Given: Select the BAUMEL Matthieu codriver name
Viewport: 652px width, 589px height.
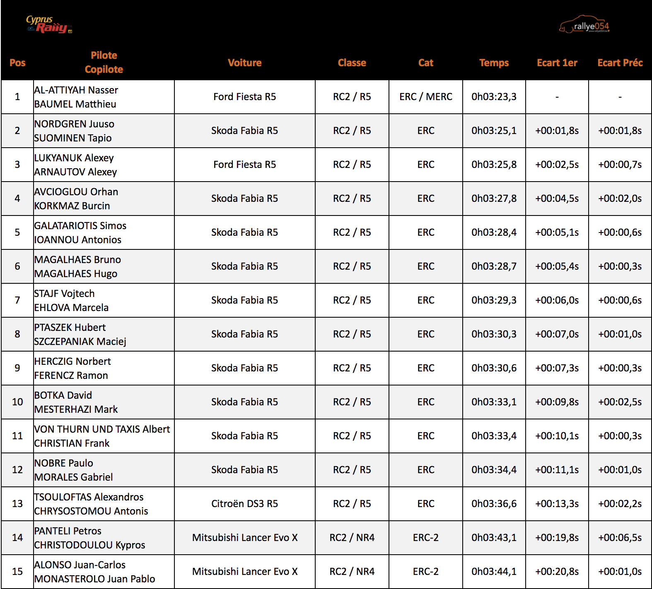Looking at the screenshot, I should tap(75, 104).
